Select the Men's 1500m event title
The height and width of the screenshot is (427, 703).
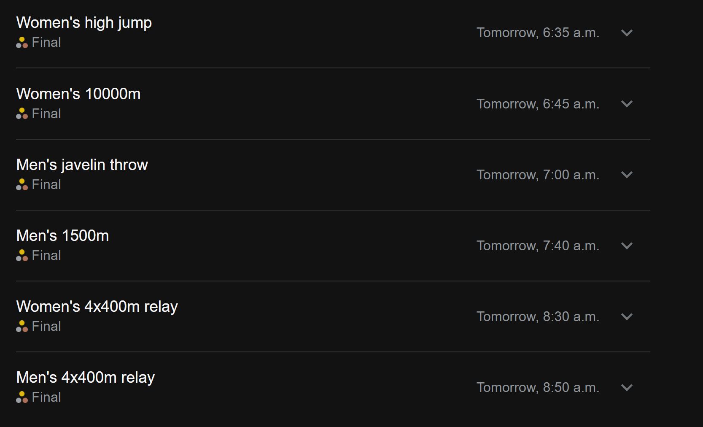(x=62, y=235)
